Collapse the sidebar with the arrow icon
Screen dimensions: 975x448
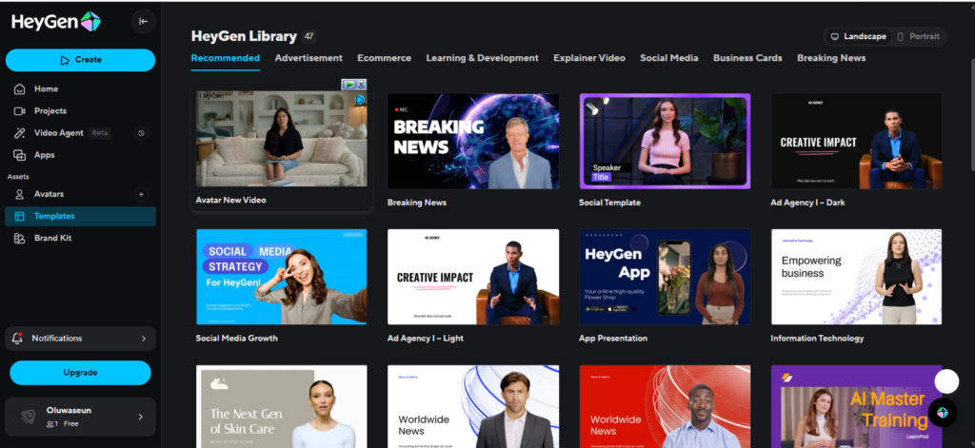[143, 21]
